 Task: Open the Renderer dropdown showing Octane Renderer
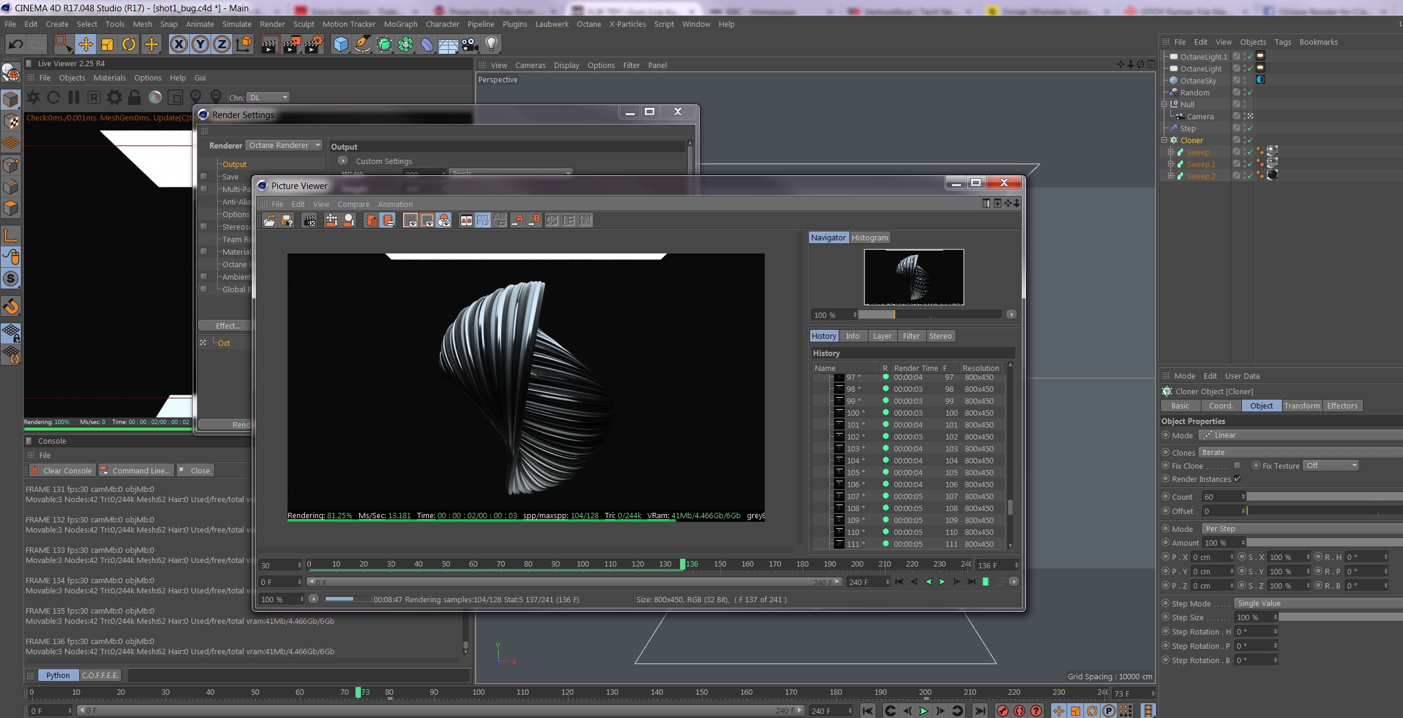pyautogui.click(x=284, y=146)
